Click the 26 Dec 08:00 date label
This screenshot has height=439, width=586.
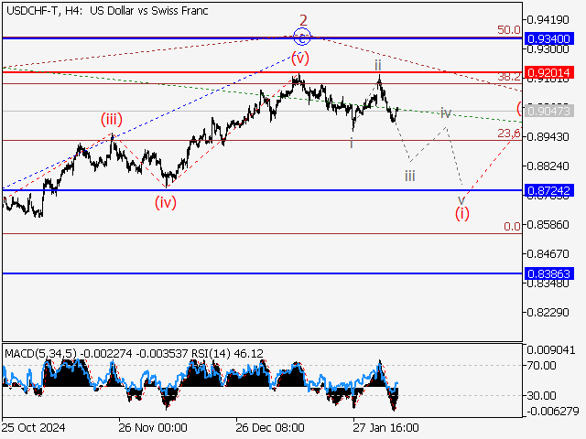[269, 427]
